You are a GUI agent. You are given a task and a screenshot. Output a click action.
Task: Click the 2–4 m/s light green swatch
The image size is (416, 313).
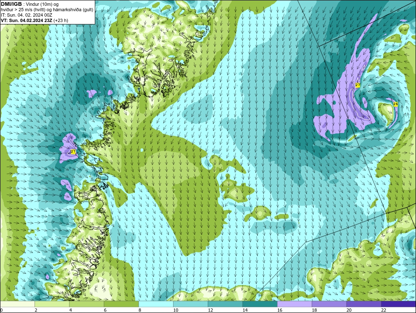click(52, 304)
